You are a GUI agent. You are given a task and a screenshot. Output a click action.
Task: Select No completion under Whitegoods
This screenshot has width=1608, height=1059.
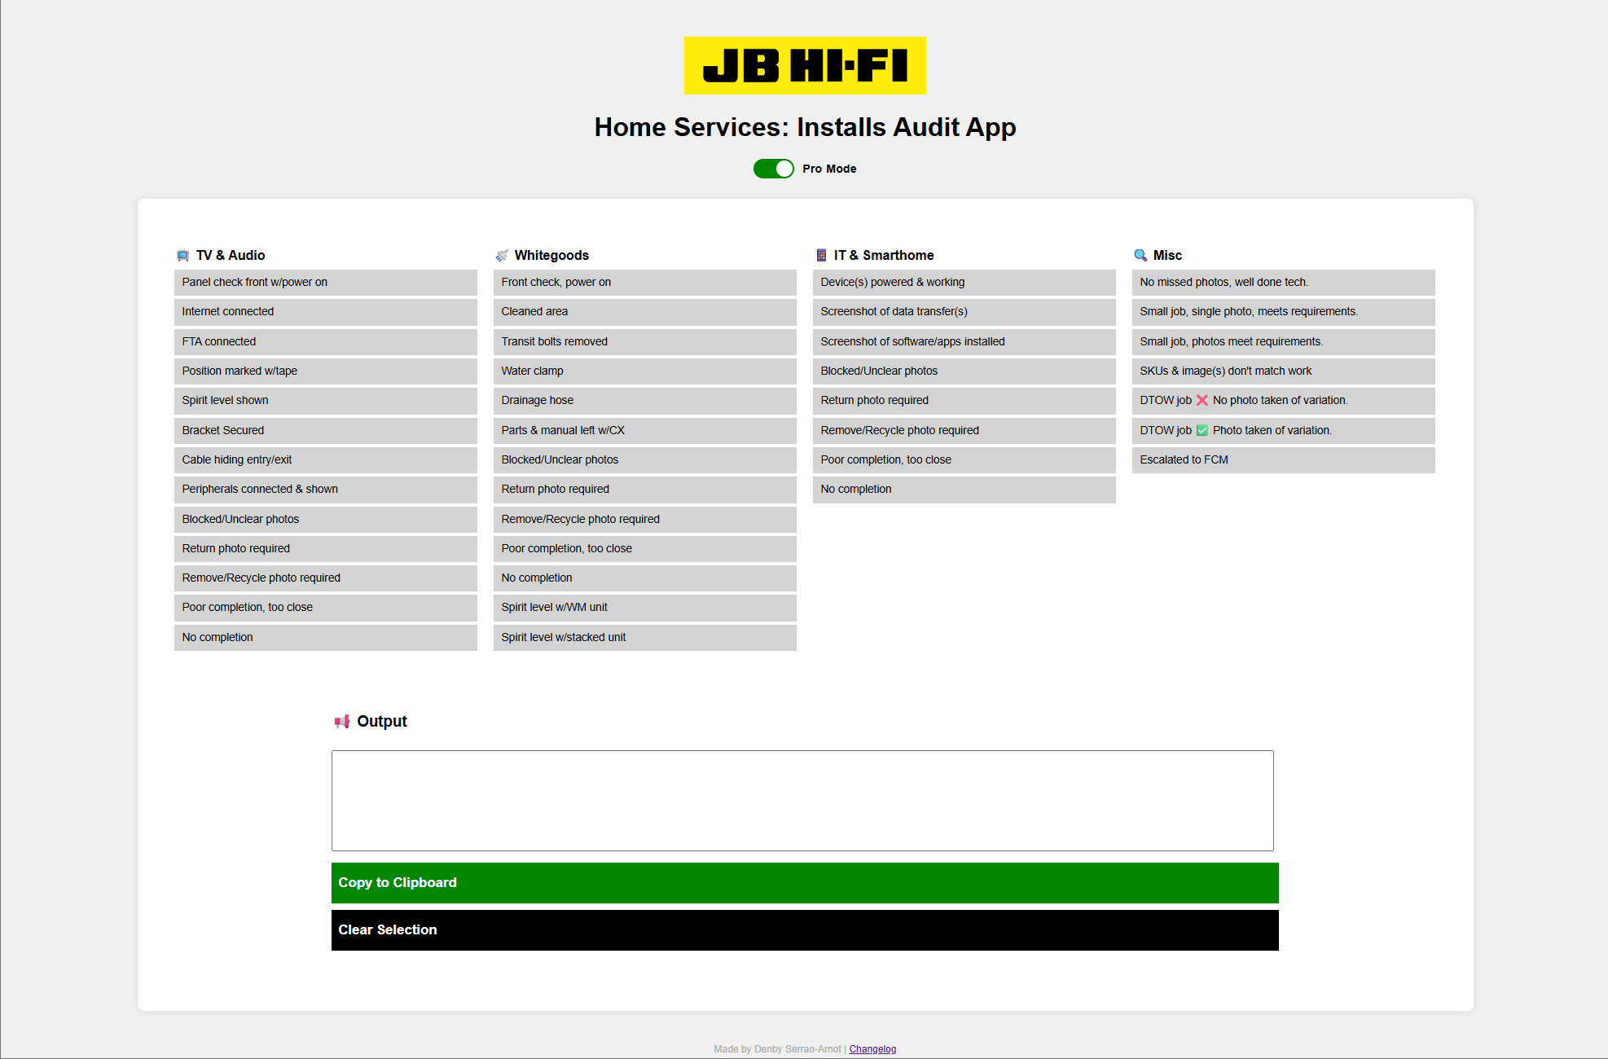point(645,578)
